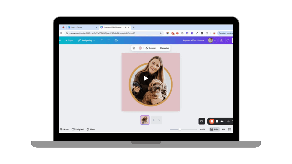Click the cloud save status icon

pos(116,40)
